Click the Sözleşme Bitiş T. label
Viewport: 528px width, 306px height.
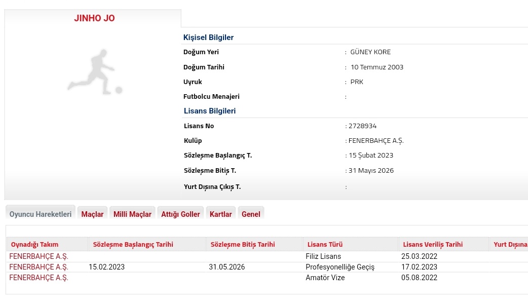(x=210, y=171)
